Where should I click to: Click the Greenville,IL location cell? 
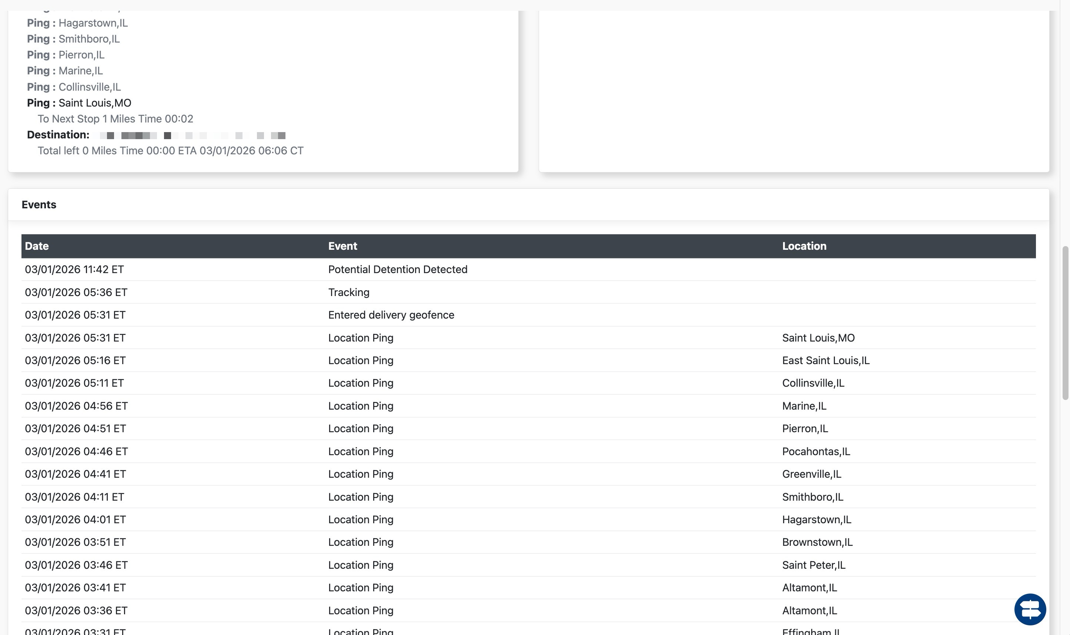(811, 474)
